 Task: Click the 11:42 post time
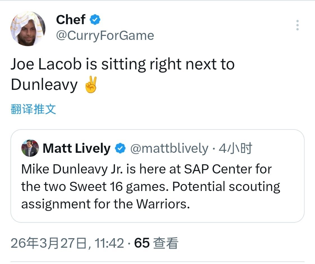(109, 243)
